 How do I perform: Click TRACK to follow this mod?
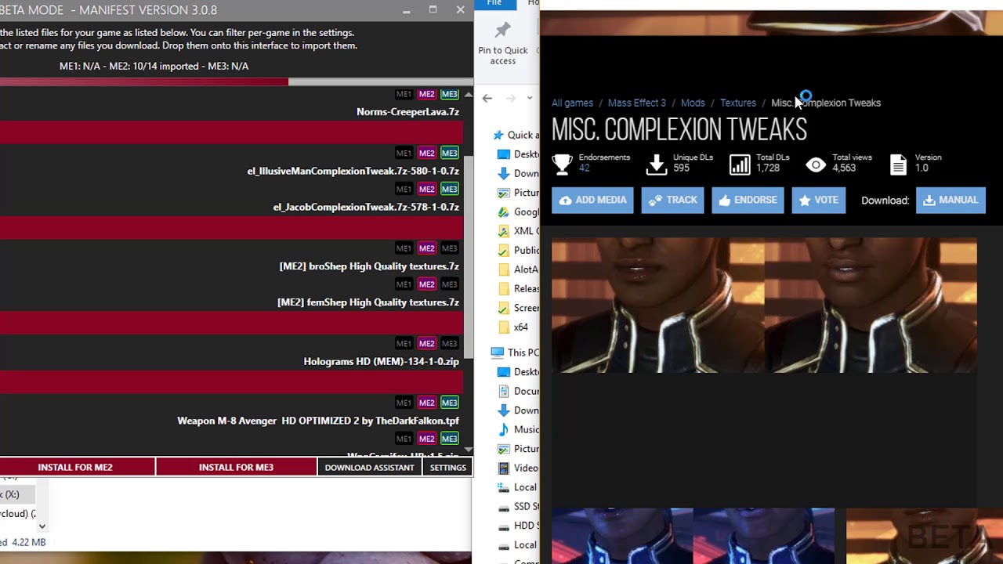[672, 200]
